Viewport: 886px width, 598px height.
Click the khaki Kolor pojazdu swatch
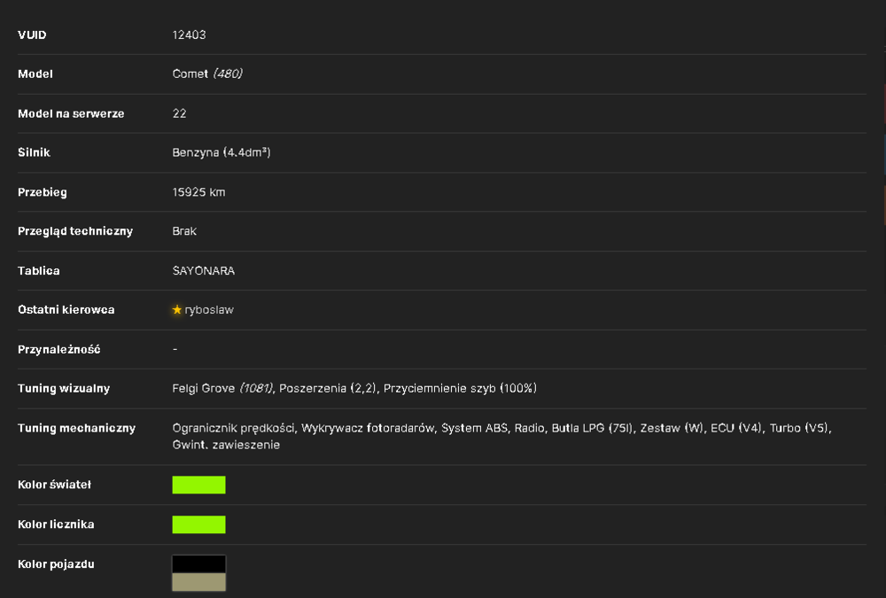(x=198, y=581)
